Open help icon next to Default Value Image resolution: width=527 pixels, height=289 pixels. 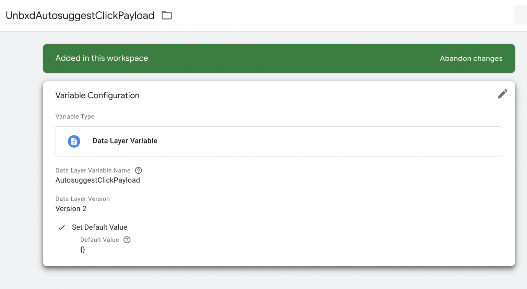point(127,240)
